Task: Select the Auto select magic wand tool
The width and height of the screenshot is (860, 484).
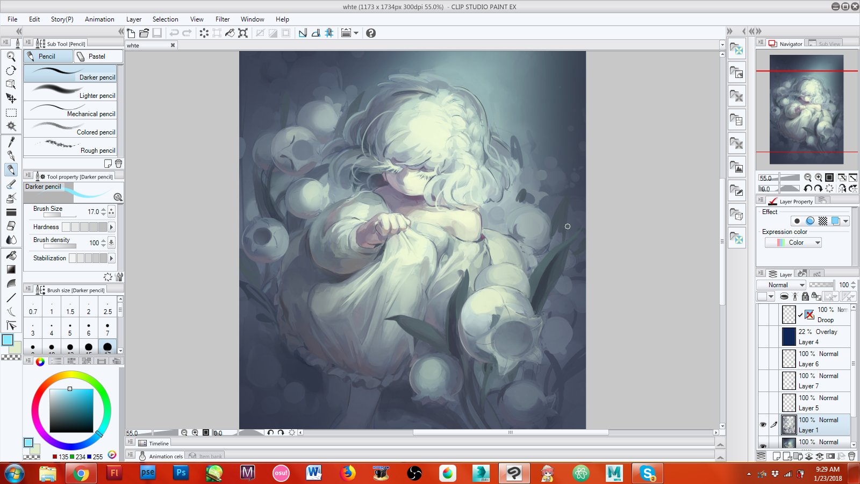Action: pos(11,126)
